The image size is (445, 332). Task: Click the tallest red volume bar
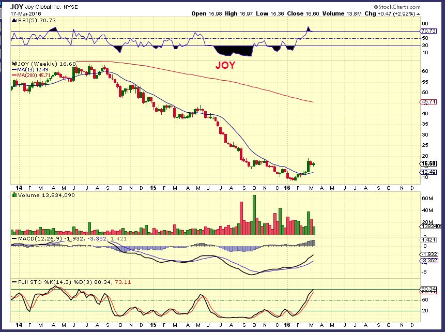(241, 218)
